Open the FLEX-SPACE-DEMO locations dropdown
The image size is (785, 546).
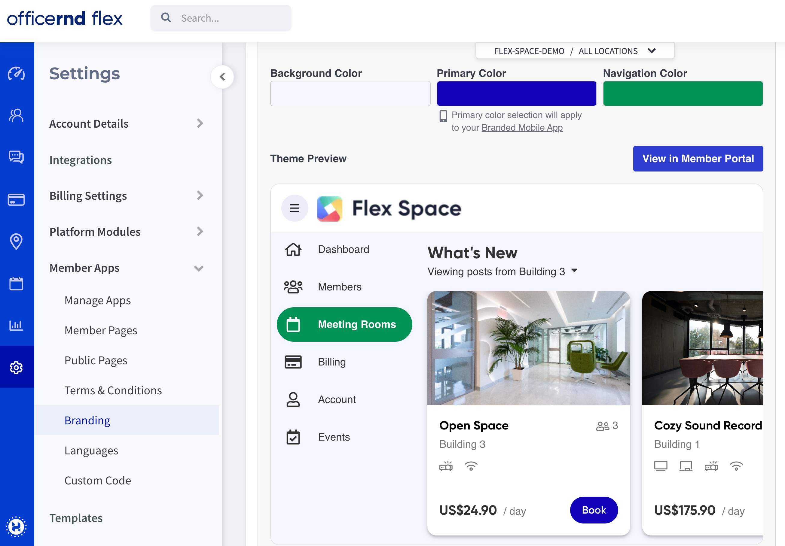point(575,51)
